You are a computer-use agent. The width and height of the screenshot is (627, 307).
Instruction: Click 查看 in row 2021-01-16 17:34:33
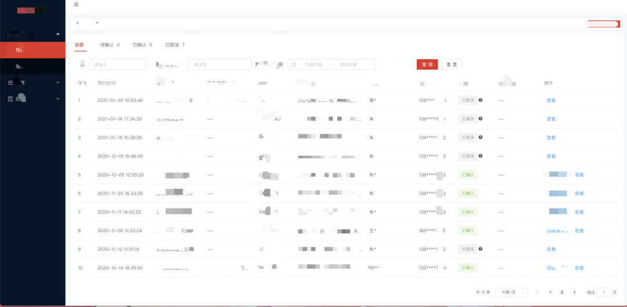(551, 119)
